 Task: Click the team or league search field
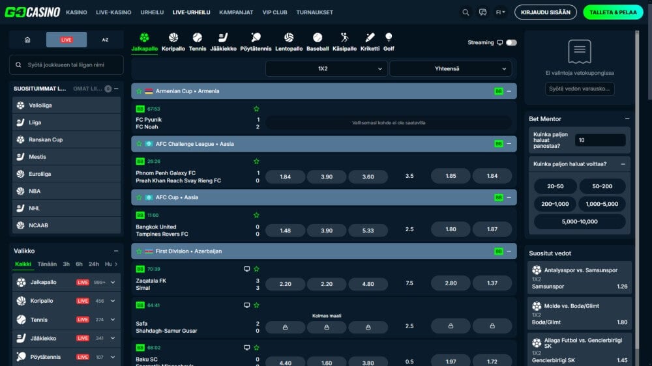(x=67, y=65)
